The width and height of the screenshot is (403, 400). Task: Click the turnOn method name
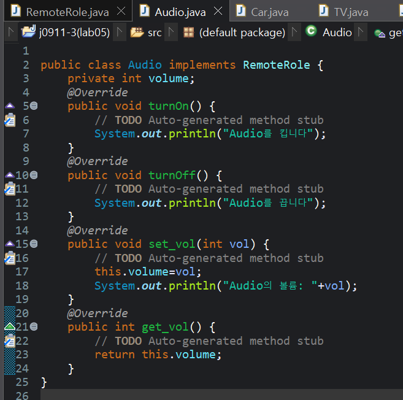tap(169, 106)
